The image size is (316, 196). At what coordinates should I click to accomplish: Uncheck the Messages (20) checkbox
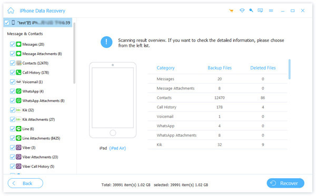click(x=12, y=44)
